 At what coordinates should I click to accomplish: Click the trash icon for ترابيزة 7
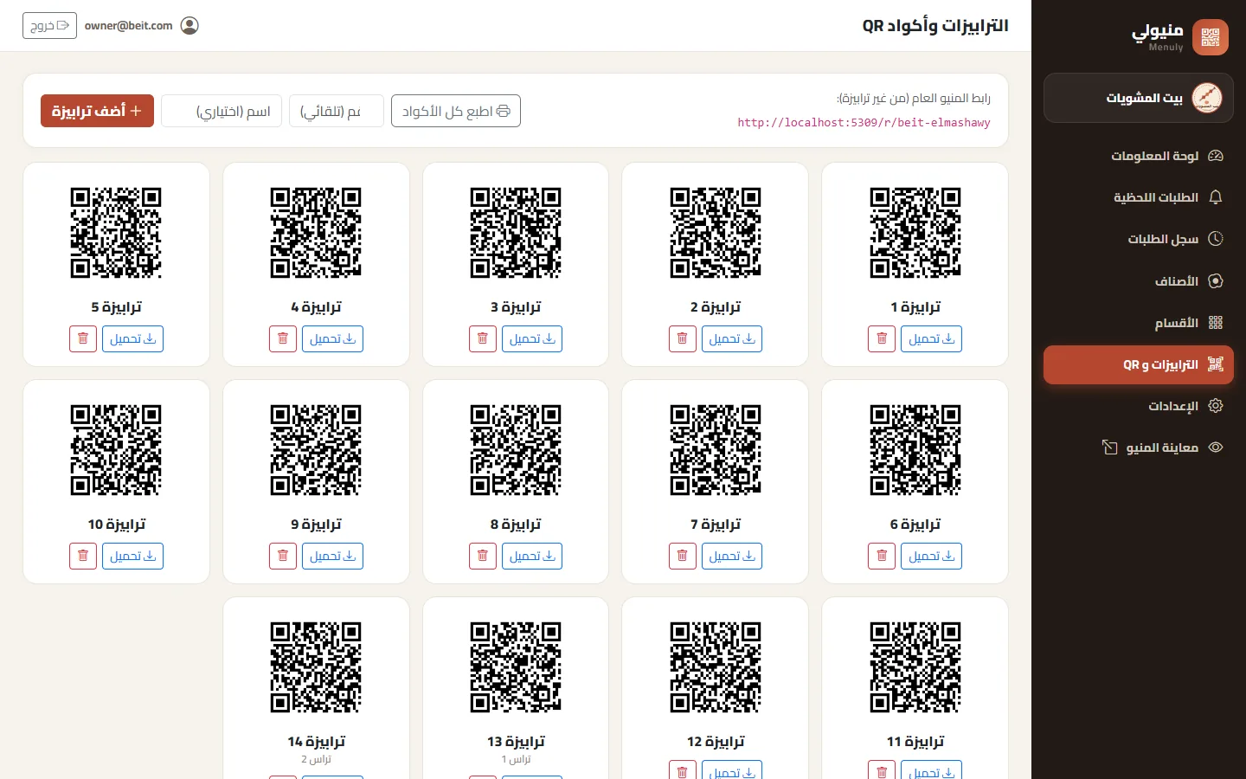click(682, 556)
